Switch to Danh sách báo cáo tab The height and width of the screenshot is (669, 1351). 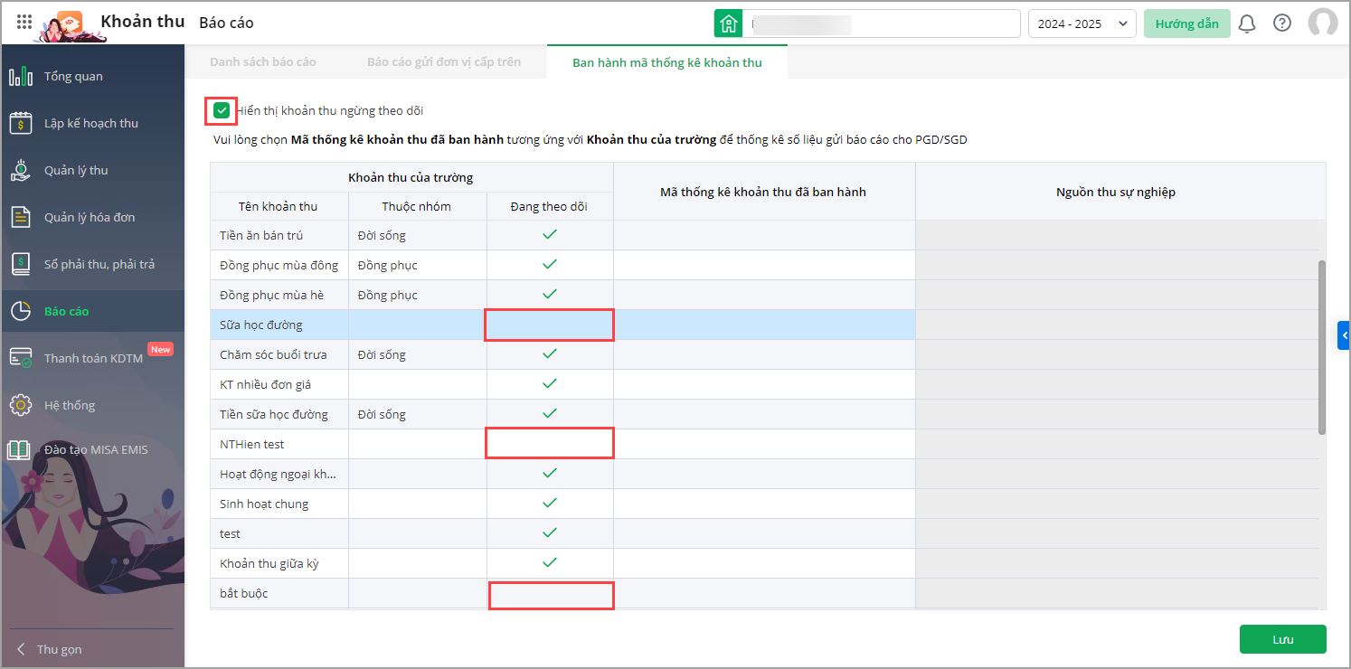point(263,62)
